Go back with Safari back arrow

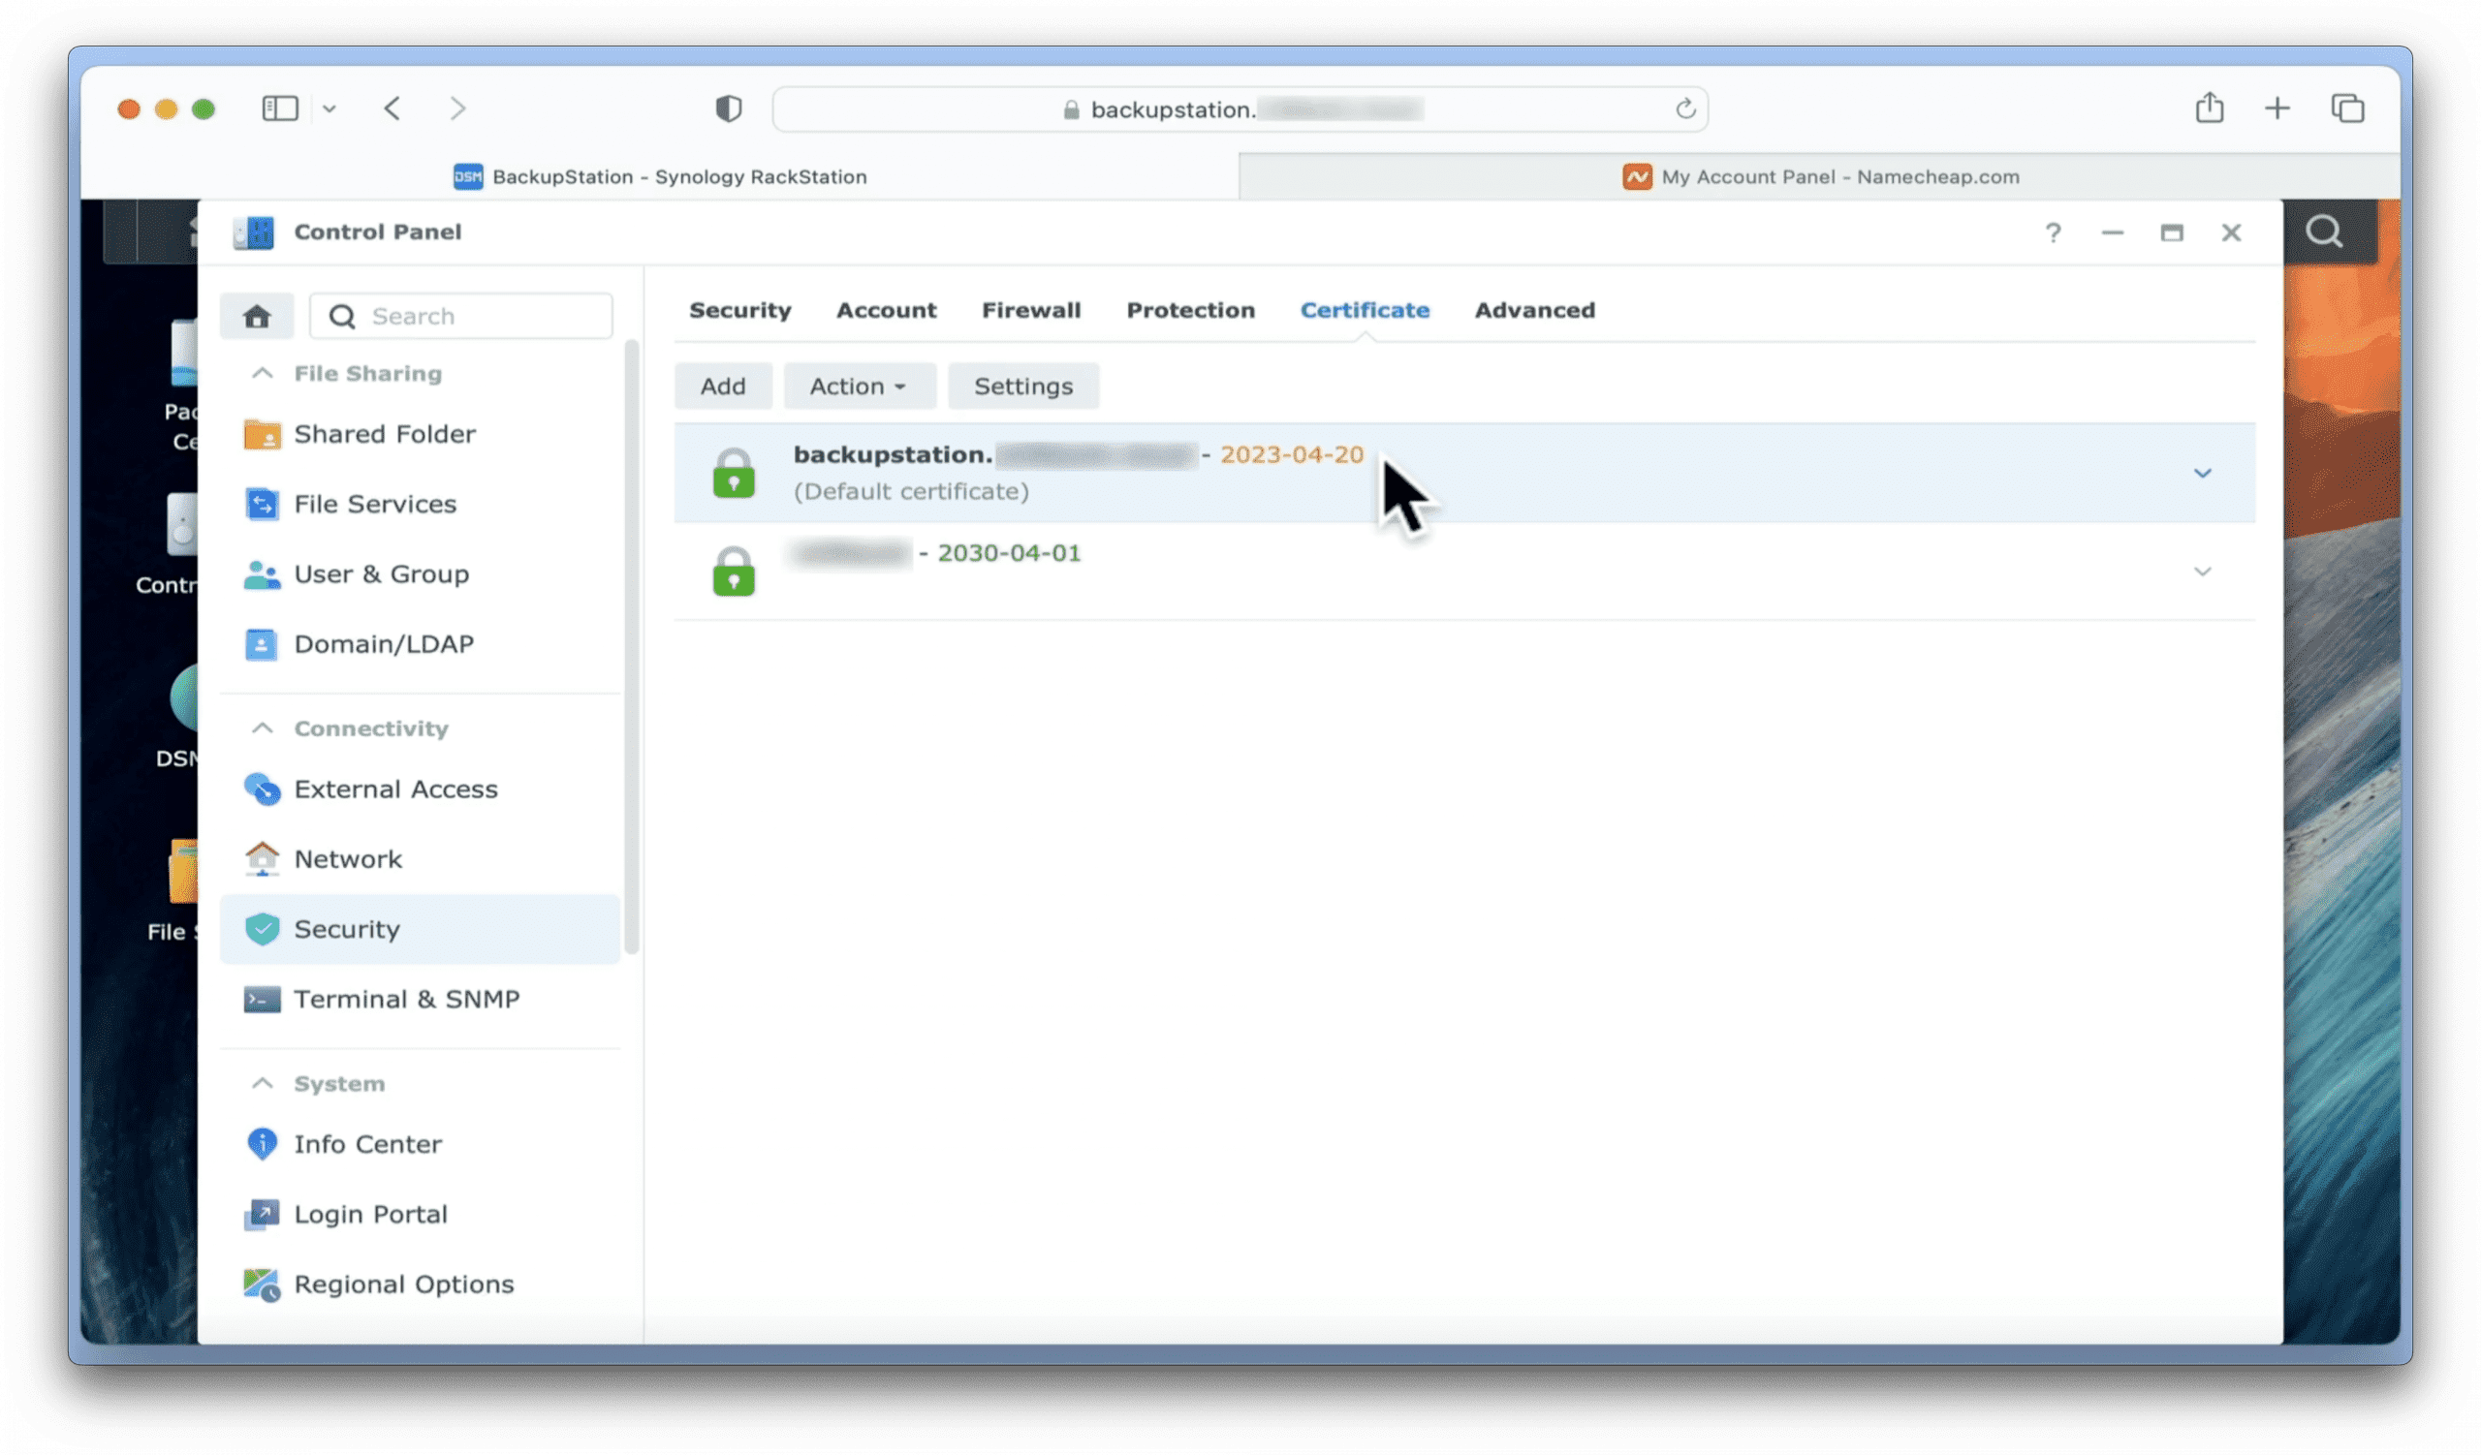click(392, 108)
